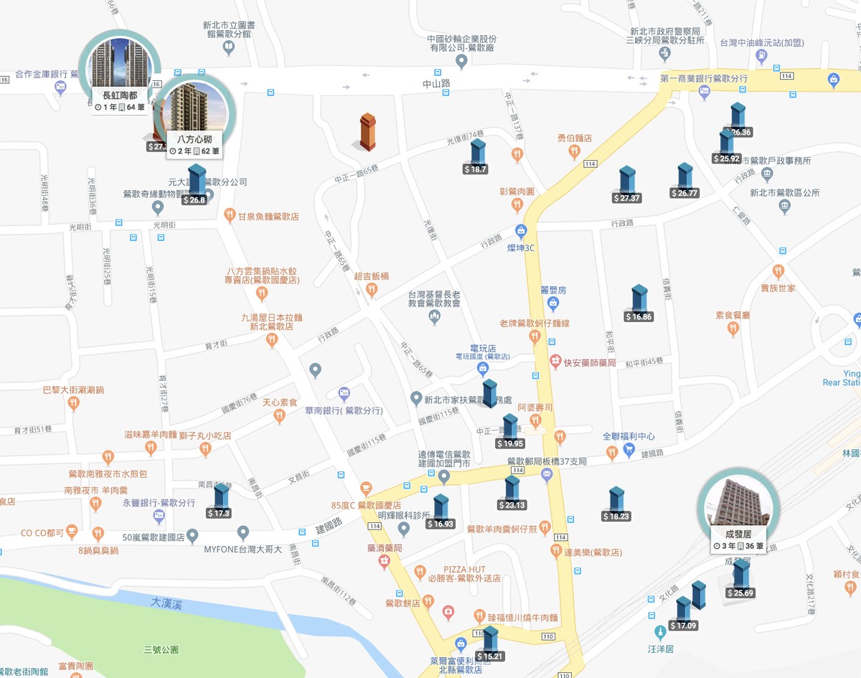This screenshot has height=678, width=861.
Task: Click the 台灣基督長老教會 church label
Action: click(434, 298)
